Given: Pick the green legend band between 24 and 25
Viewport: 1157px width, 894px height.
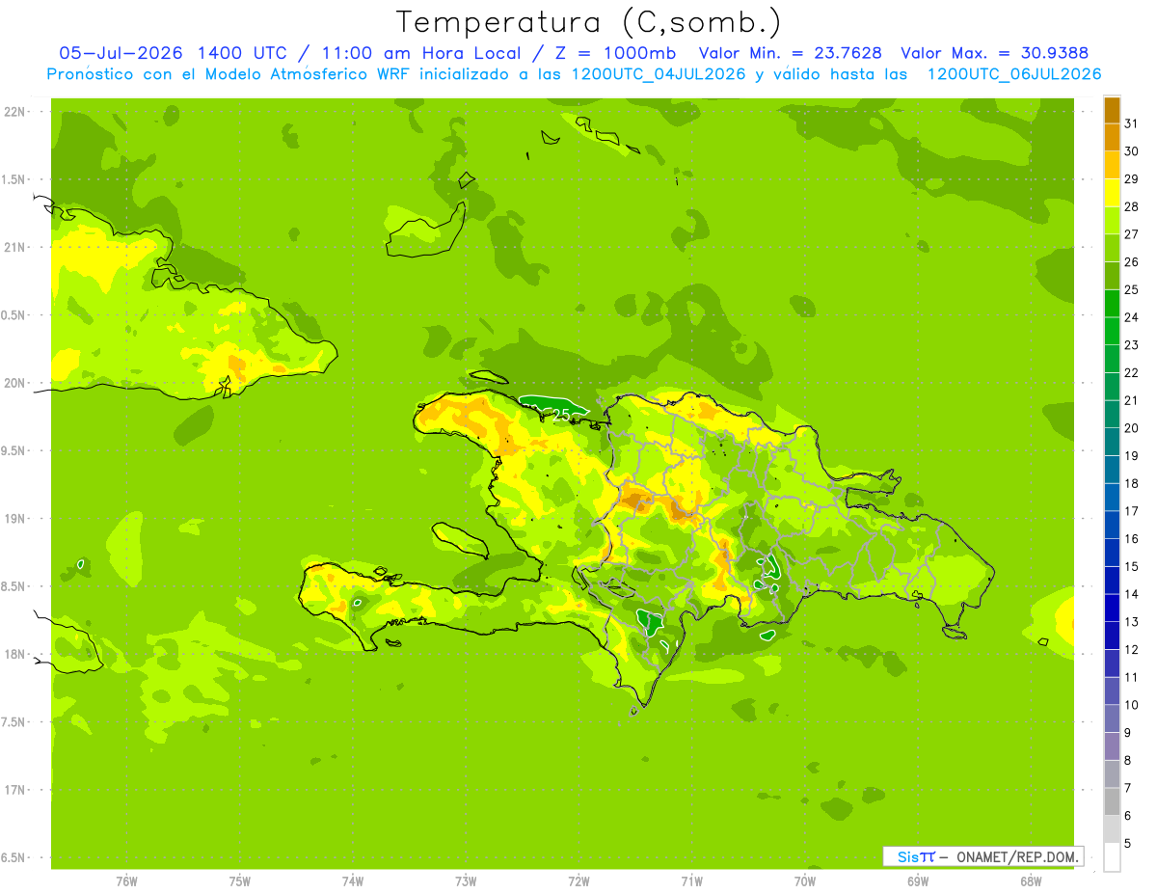Looking at the screenshot, I should click(1112, 303).
